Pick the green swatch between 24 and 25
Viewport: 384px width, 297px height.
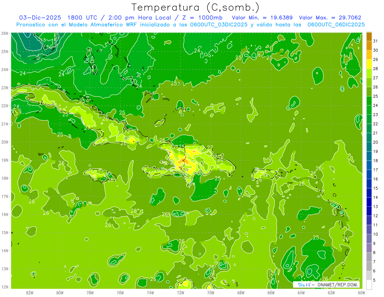[x=369, y=101]
